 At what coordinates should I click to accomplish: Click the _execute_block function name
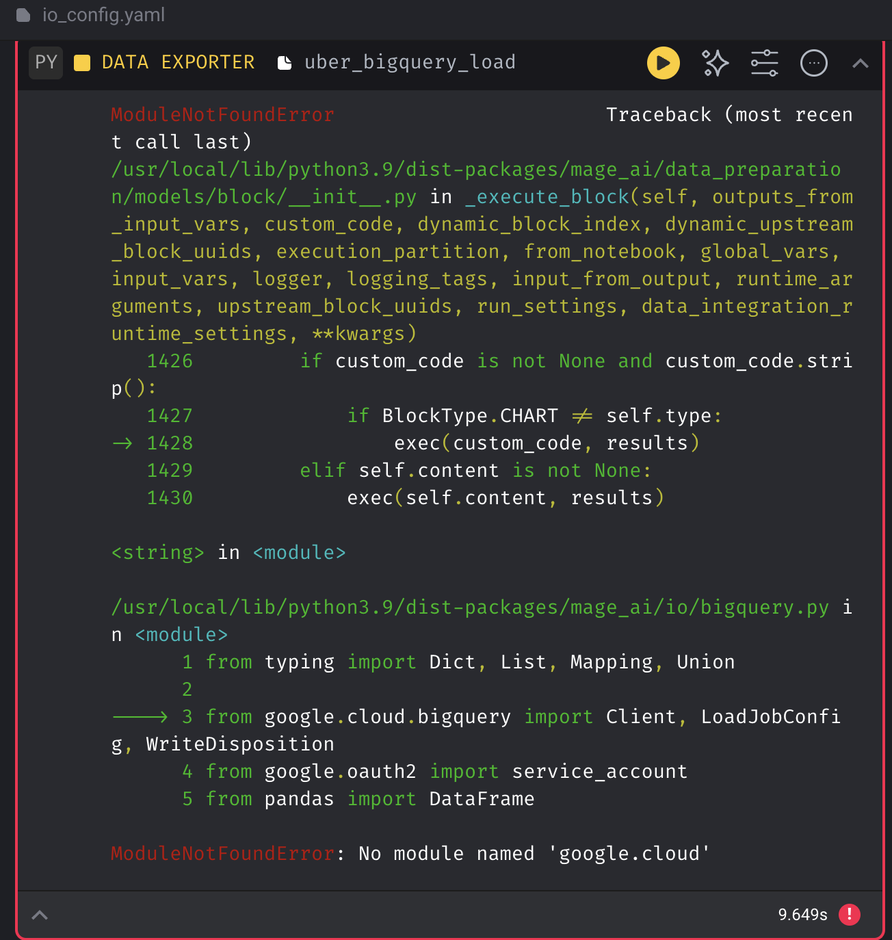pyautogui.click(x=547, y=197)
